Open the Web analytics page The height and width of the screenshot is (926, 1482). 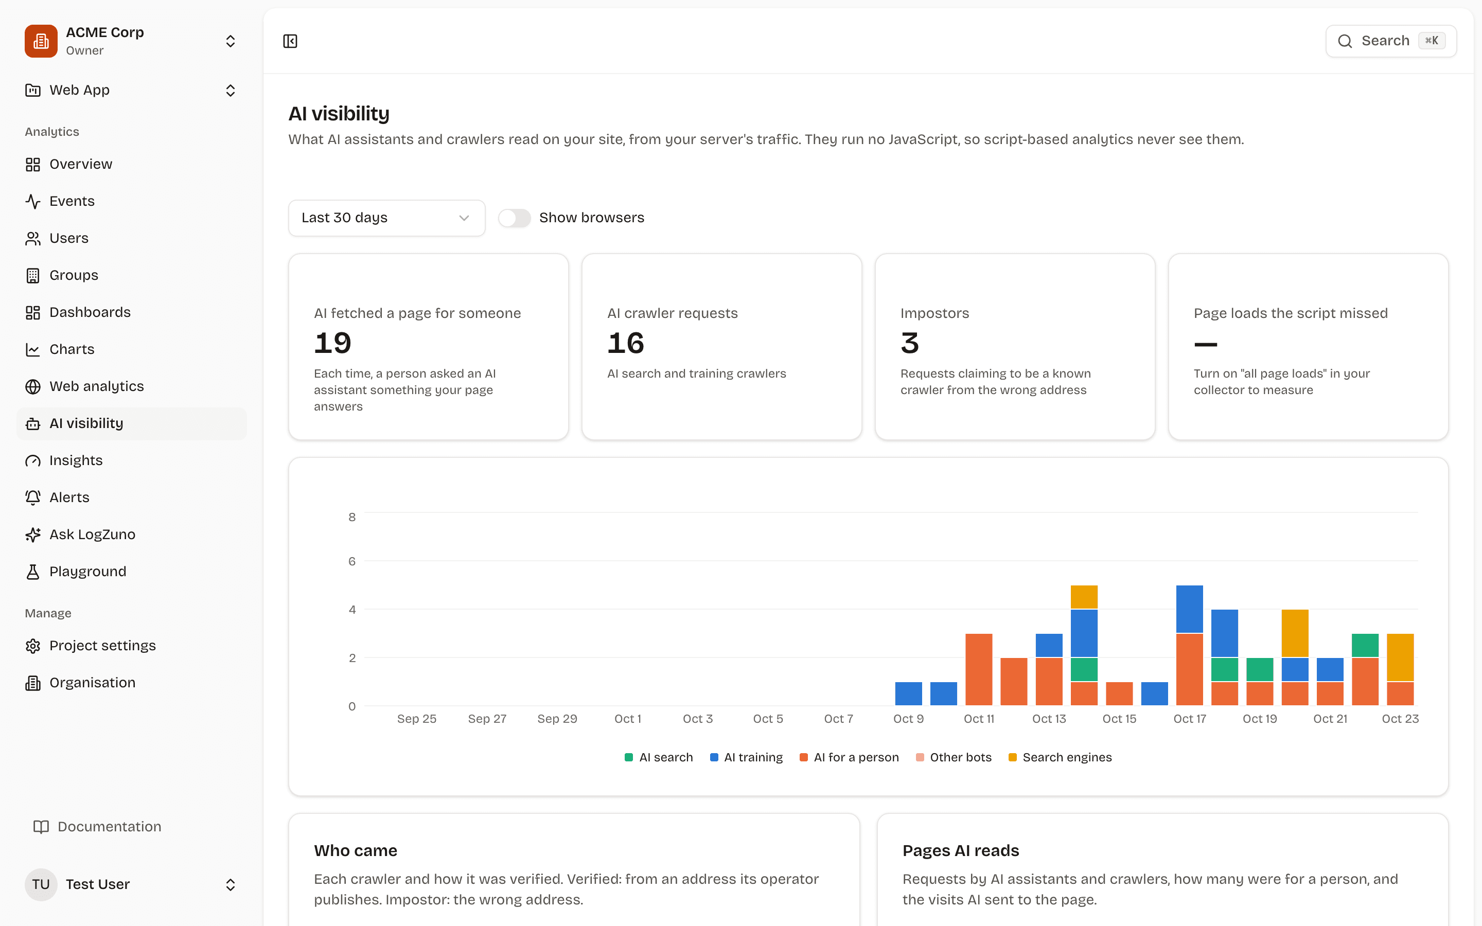click(132, 386)
